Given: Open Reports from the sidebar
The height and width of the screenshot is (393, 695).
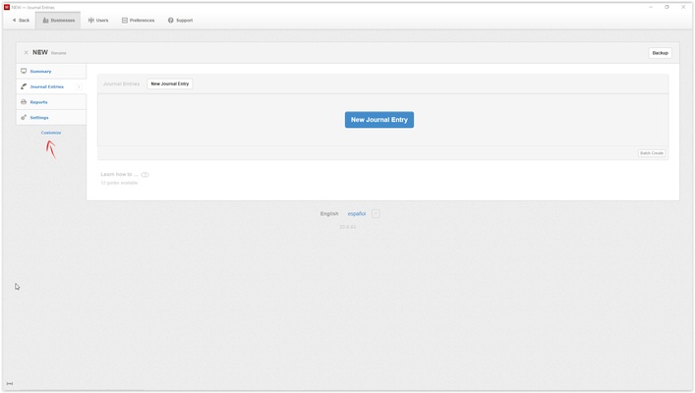Looking at the screenshot, I should (x=51, y=102).
